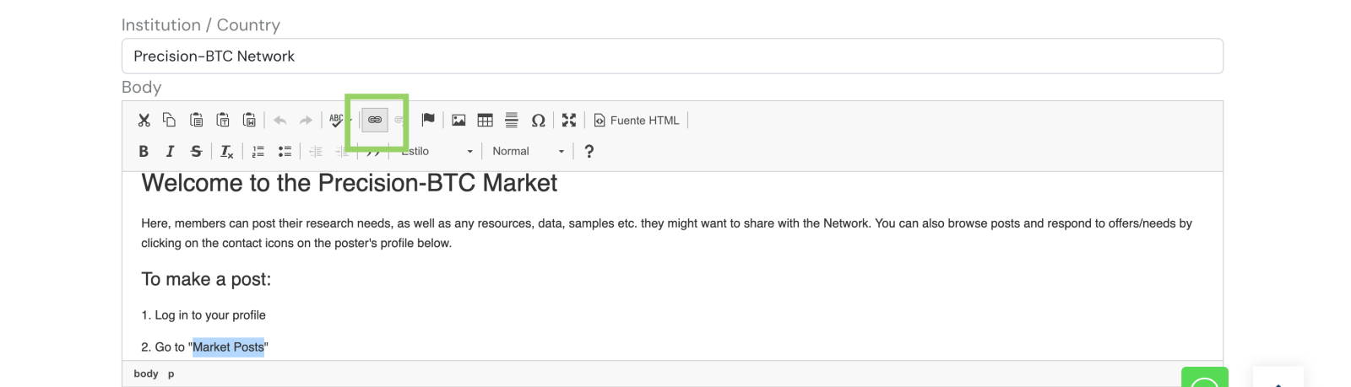The image size is (1351, 387).
Task: Toggle Strikethrough formatting
Action: [196, 152]
